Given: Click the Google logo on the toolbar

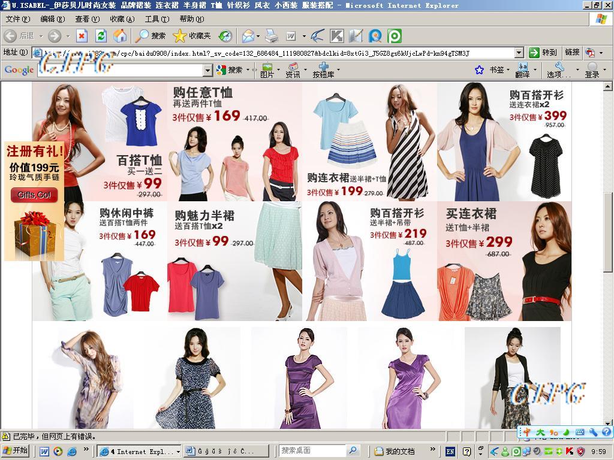Looking at the screenshot, I should click(19, 70).
